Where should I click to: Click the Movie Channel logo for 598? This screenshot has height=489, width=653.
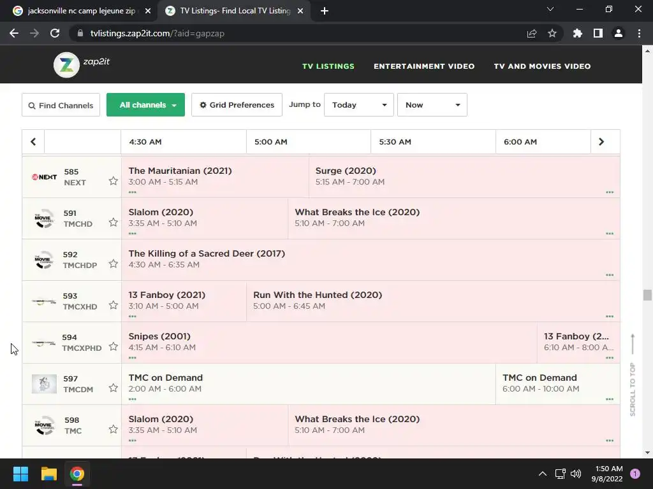[44, 425]
